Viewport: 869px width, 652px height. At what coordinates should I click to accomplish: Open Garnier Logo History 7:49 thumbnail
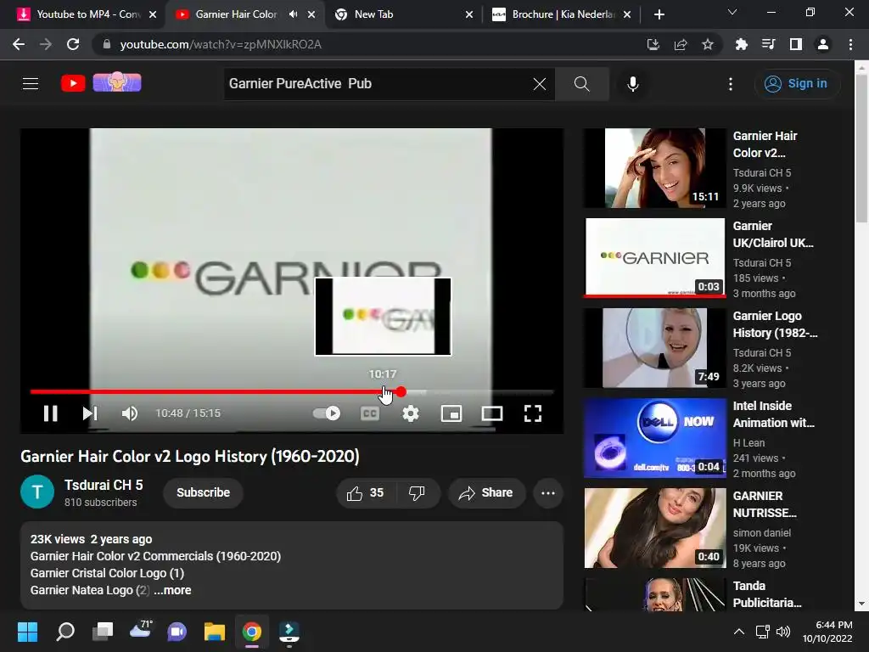point(655,347)
